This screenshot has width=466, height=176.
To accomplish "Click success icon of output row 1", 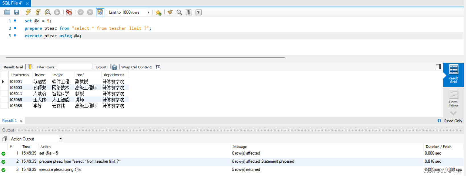I will (x=3, y=154).
